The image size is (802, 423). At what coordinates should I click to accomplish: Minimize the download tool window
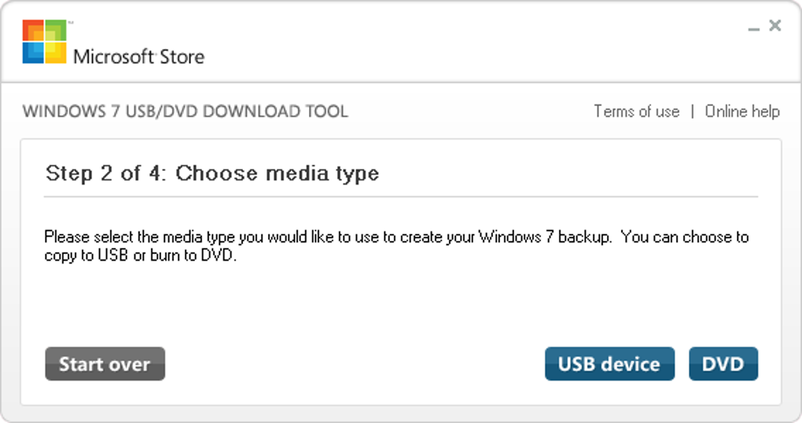(x=754, y=28)
